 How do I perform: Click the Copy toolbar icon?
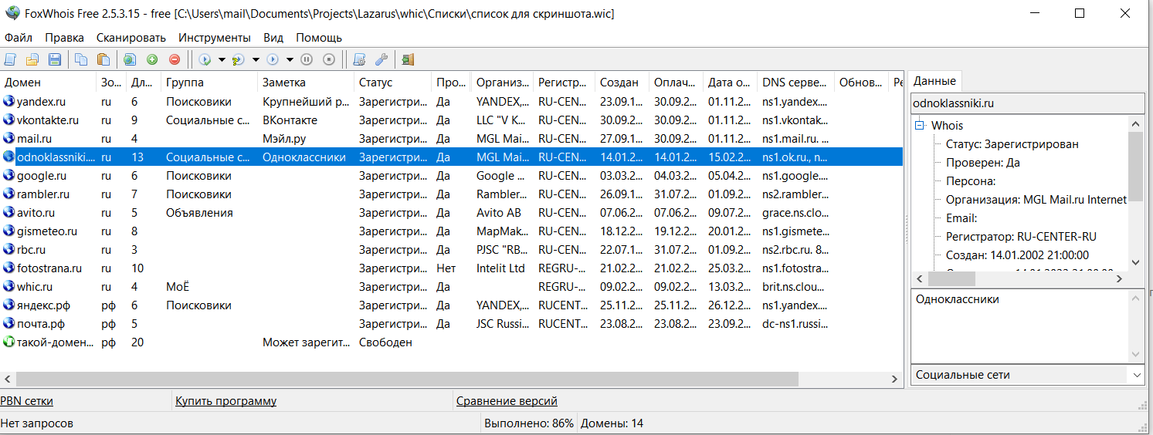pyautogui.click(x=81, y=59)
